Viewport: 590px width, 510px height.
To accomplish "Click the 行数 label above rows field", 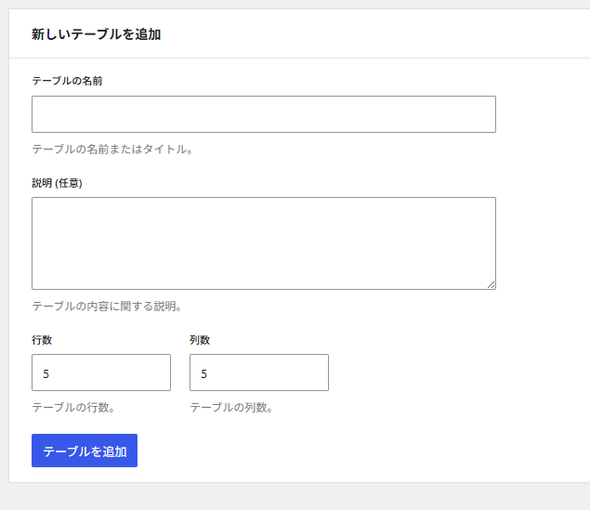I will (x=42, y=340).
